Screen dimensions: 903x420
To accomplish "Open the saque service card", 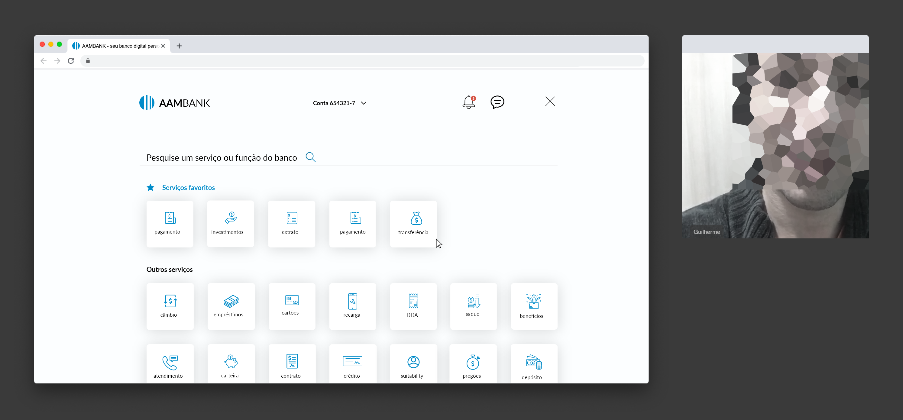I will coord(474,306).
